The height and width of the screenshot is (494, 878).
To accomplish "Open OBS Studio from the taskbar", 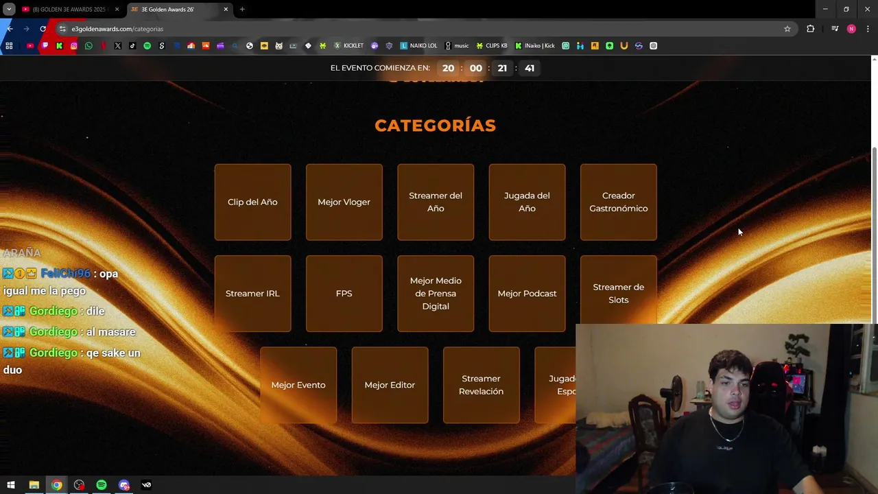I will [x=79, y=485].
